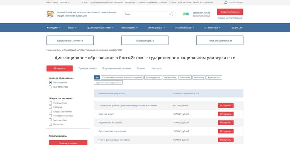The width and height of the screenshot is (290, 145).
Task: Open the city dropdown showing Москва
Action: coord(64,2)
